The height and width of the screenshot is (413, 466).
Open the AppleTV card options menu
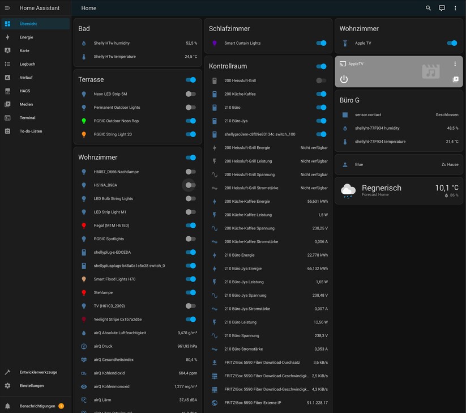coord(455,62)
